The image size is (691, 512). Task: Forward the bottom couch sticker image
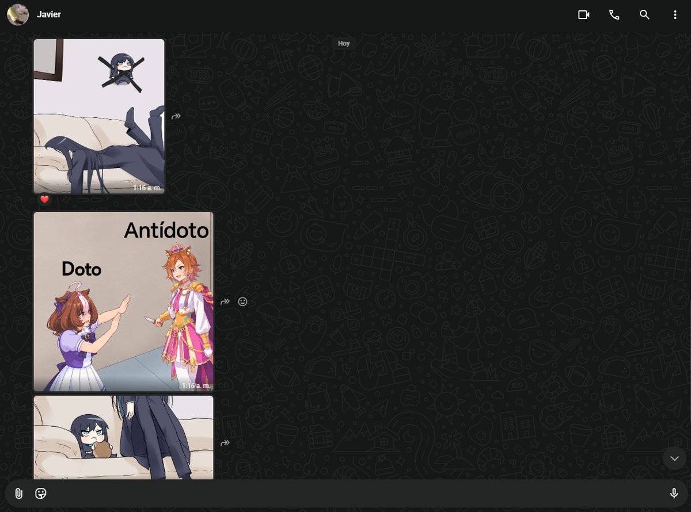[x=225, y=443]
